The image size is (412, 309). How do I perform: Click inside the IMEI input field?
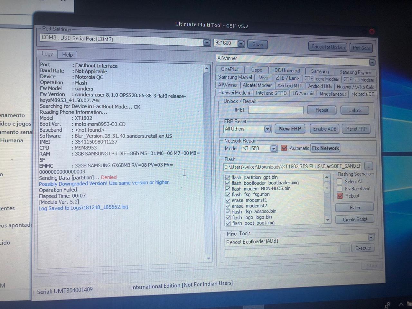coord(276,110)
